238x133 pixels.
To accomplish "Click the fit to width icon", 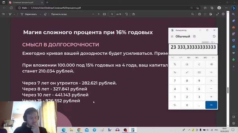I will click(x=104, y=14).
